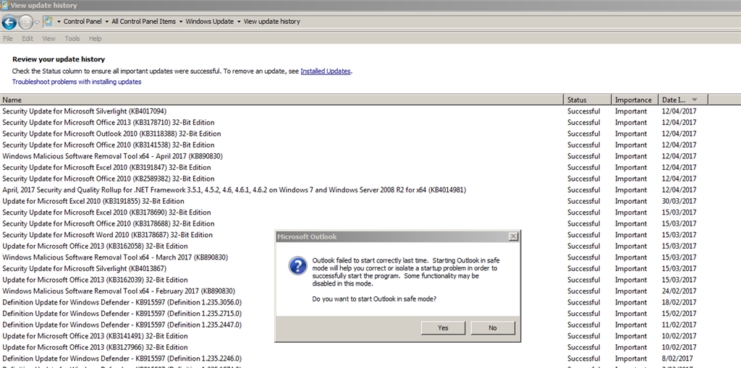Click the blue question mark icon in dialog

[x=297, y=266]
